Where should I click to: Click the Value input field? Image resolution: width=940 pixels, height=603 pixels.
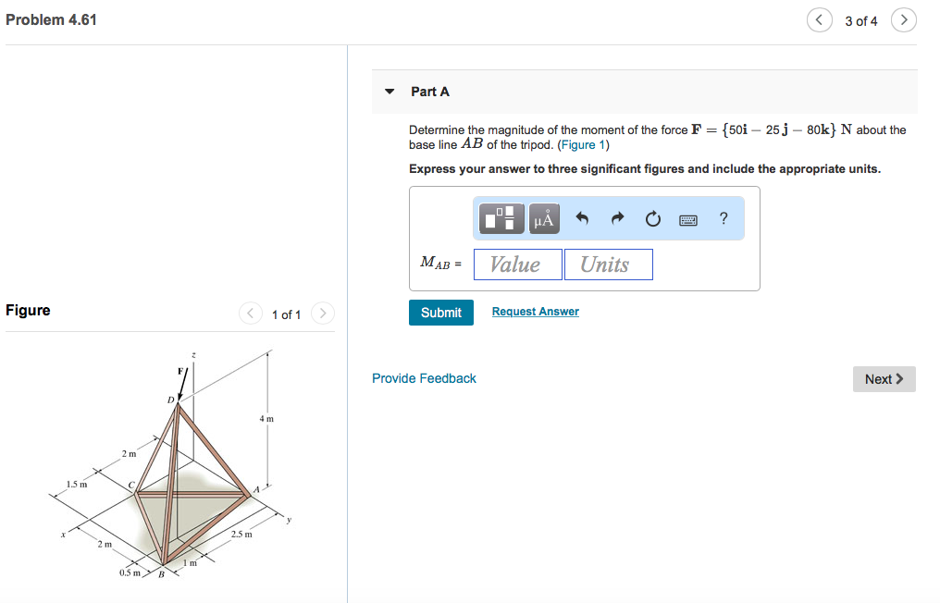click(517, 264)
